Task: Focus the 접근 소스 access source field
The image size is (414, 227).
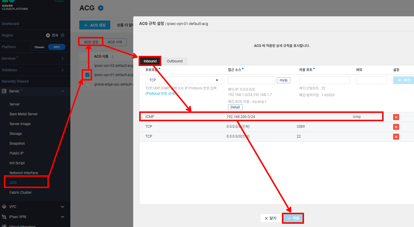Action: (x=252, y=80)
